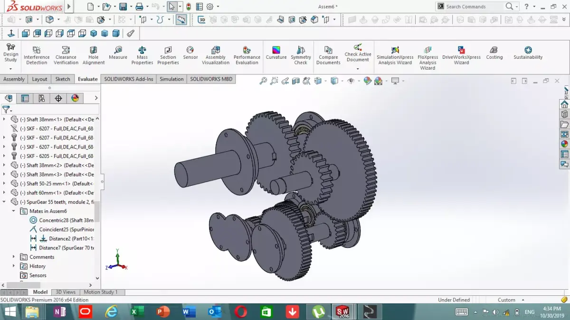Click the Rebuild traffic light icon
The height and width of the screenshot is (320, 570).
(189, 7)
